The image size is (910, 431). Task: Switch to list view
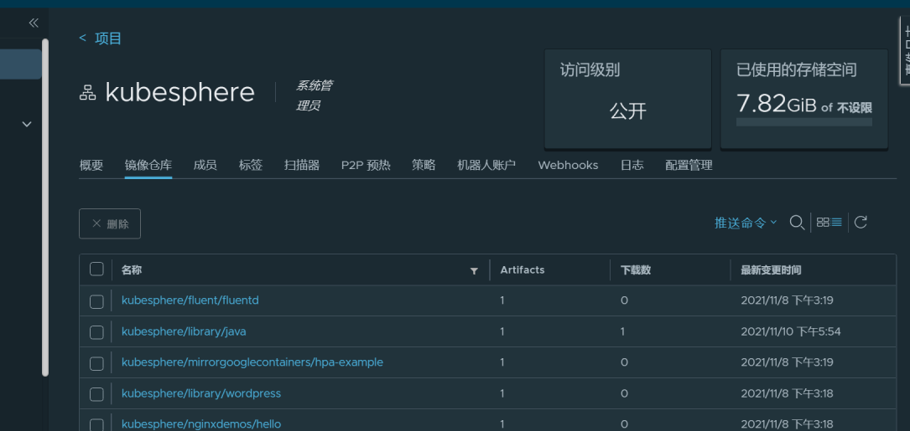(x=836, y=223)
